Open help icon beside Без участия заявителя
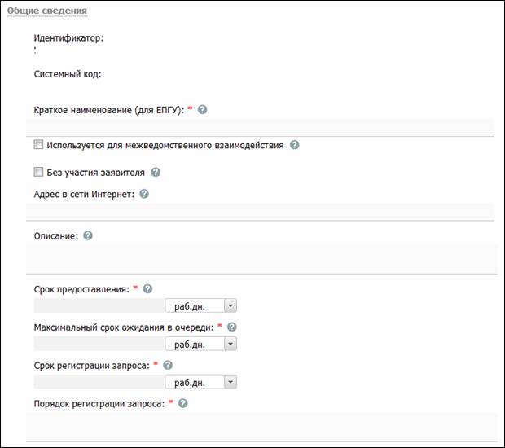This screenshot has height=448, width=505. pos(156,173)
